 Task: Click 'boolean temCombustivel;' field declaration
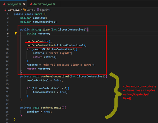[38, 22]
